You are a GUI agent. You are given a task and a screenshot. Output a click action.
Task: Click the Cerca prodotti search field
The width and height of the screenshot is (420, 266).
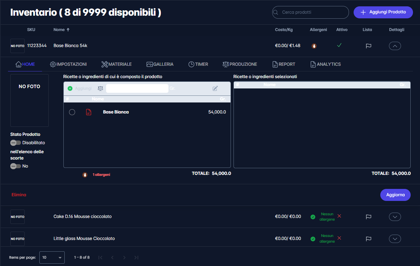pos(310,12)
